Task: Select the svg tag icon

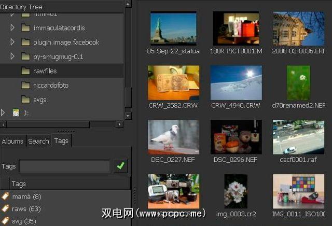Action: click(x=6, y=221)
